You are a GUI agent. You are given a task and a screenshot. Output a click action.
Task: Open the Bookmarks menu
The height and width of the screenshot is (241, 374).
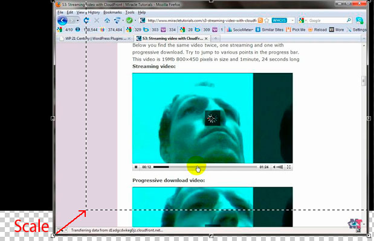(x=112, y=13)
